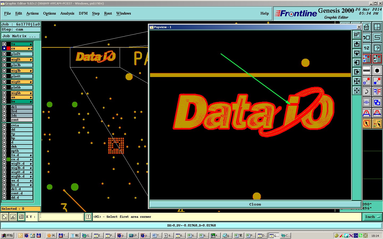Click the grid snap icon by X Y
Screen dimensions: 383x239
click(21, 217)
